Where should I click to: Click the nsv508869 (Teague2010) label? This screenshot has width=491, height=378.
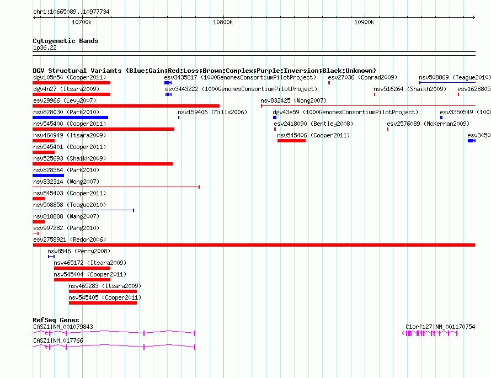pyautogui.click(x=455, y=77)
